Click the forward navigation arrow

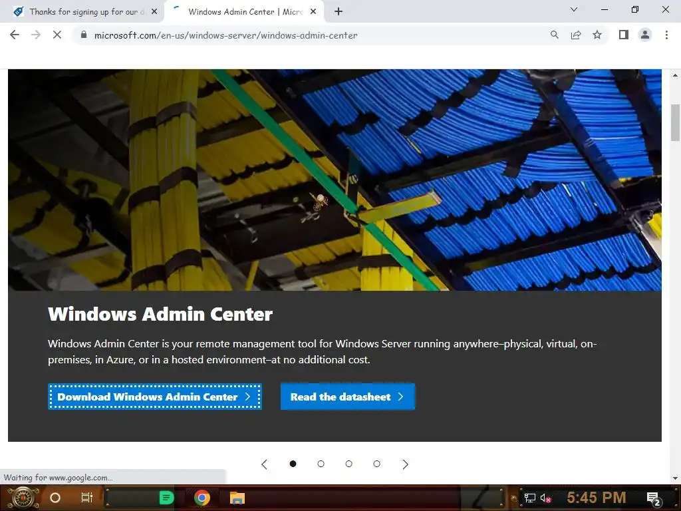click(36, 35)
